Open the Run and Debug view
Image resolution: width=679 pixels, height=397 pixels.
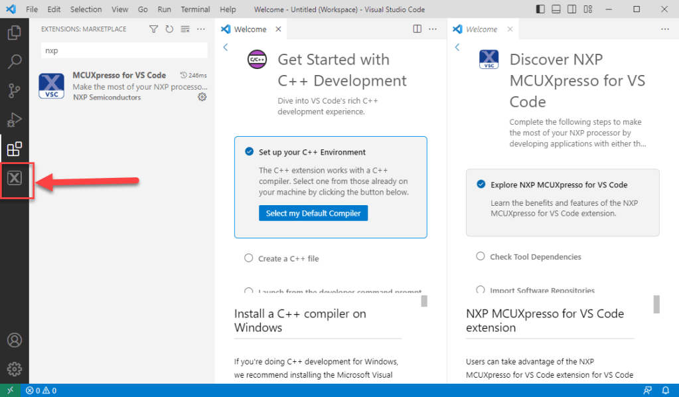[14, 120]
